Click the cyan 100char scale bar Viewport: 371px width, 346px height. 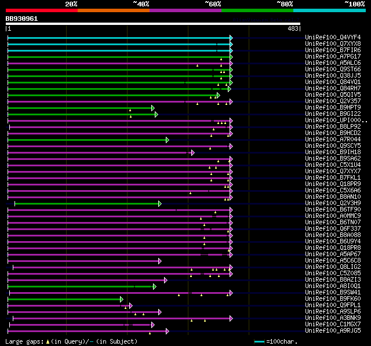(259, 341)
